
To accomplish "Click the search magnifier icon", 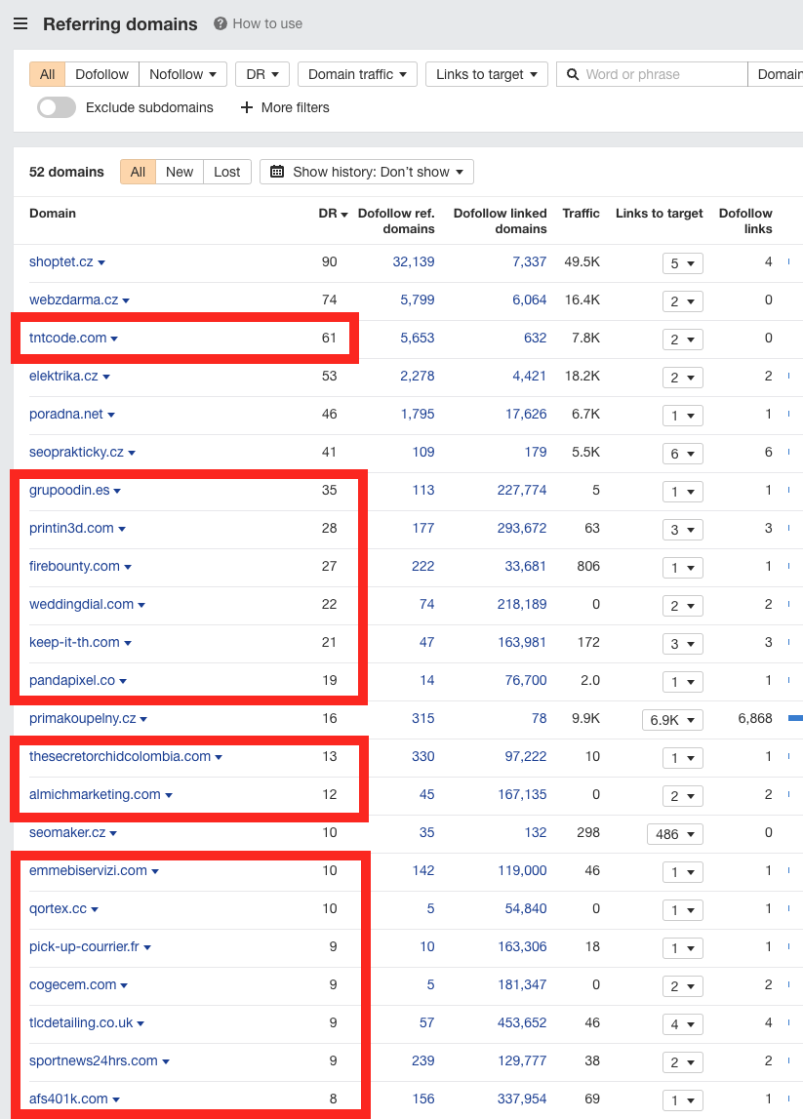I will [x=573, y=74].
